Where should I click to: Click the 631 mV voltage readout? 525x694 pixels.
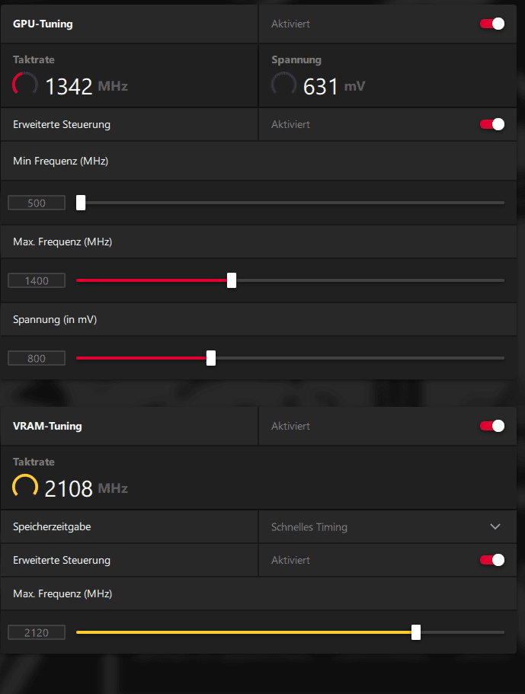[x=321, y=86]
